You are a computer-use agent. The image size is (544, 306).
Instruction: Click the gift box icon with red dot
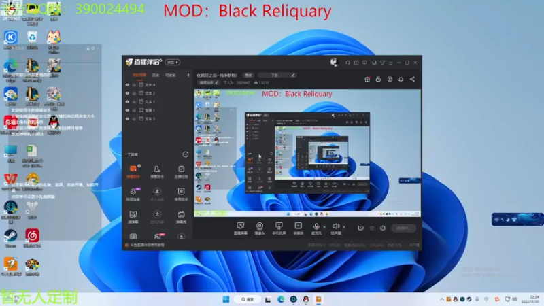(x=367, y=79)
